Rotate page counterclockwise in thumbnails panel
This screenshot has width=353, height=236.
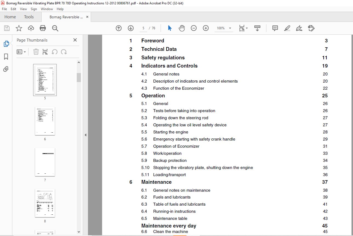pos(55,52)
